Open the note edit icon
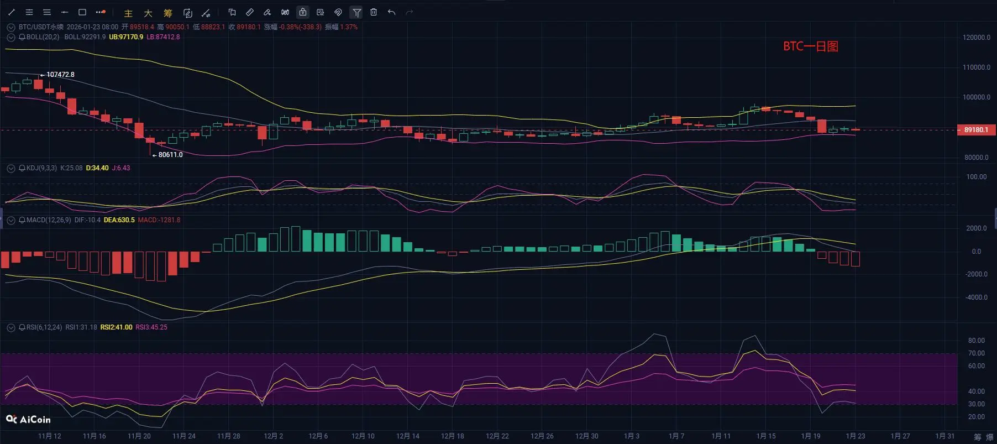This screenshot has height=444, width=997. [321, 12]
